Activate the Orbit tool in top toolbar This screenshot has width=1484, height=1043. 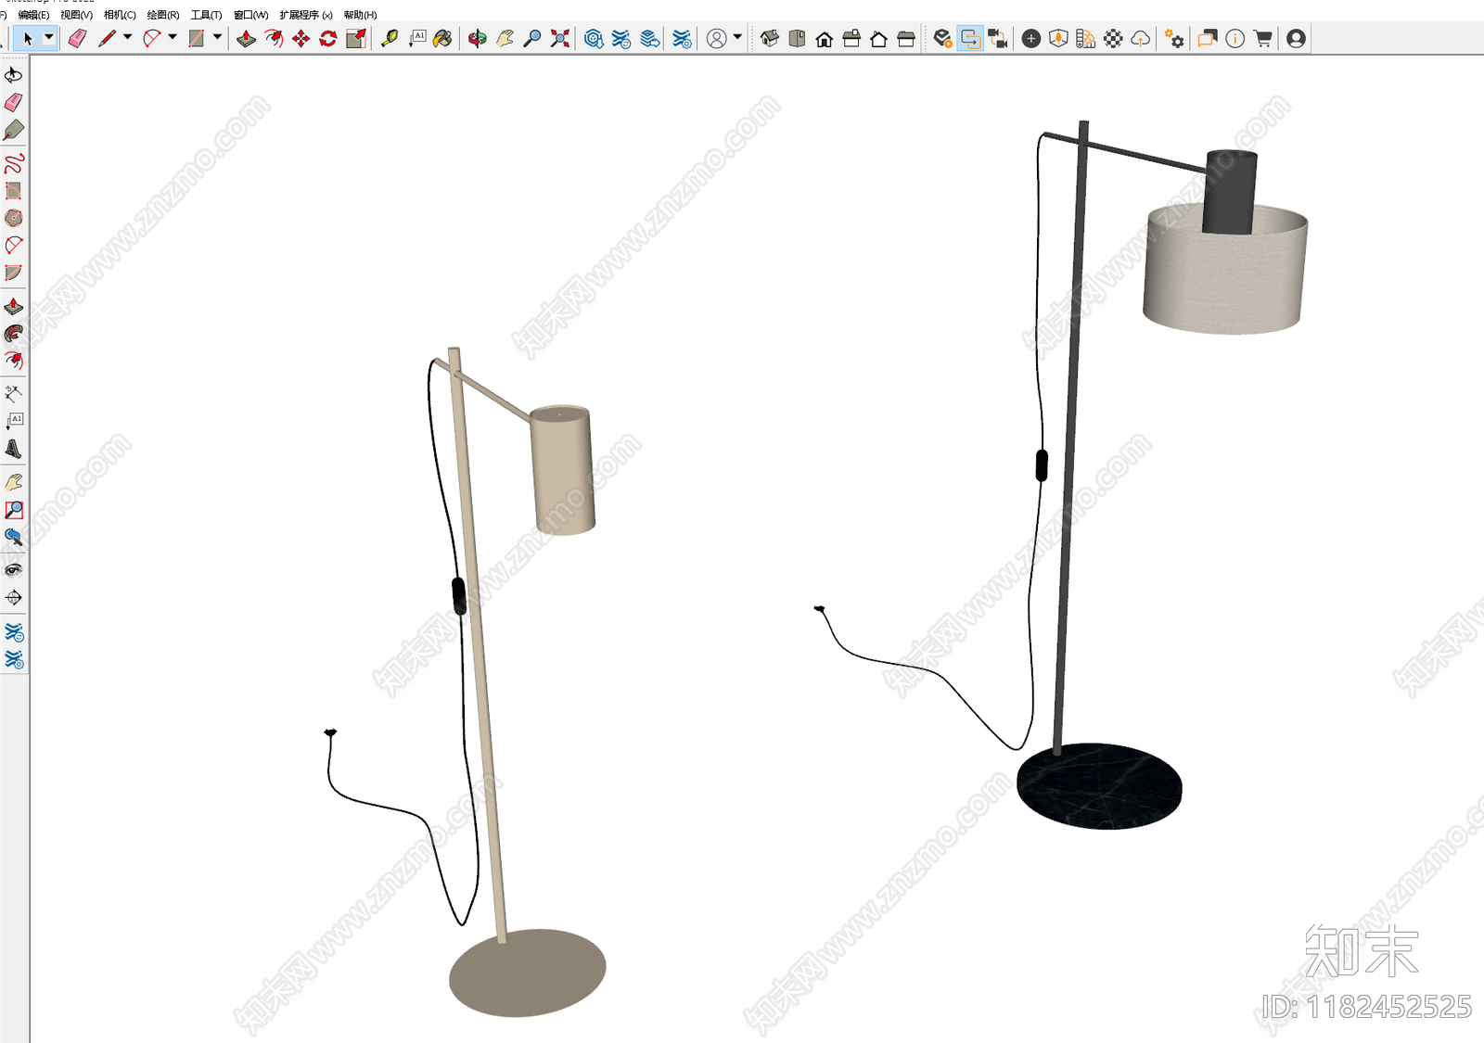tap(477, 38)
